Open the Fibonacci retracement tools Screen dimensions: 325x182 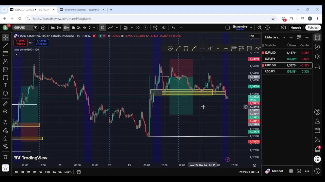pos(5,53)
